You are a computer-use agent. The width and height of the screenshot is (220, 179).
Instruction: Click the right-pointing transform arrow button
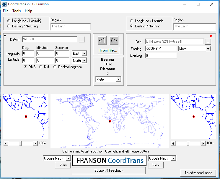pos(114,41)
